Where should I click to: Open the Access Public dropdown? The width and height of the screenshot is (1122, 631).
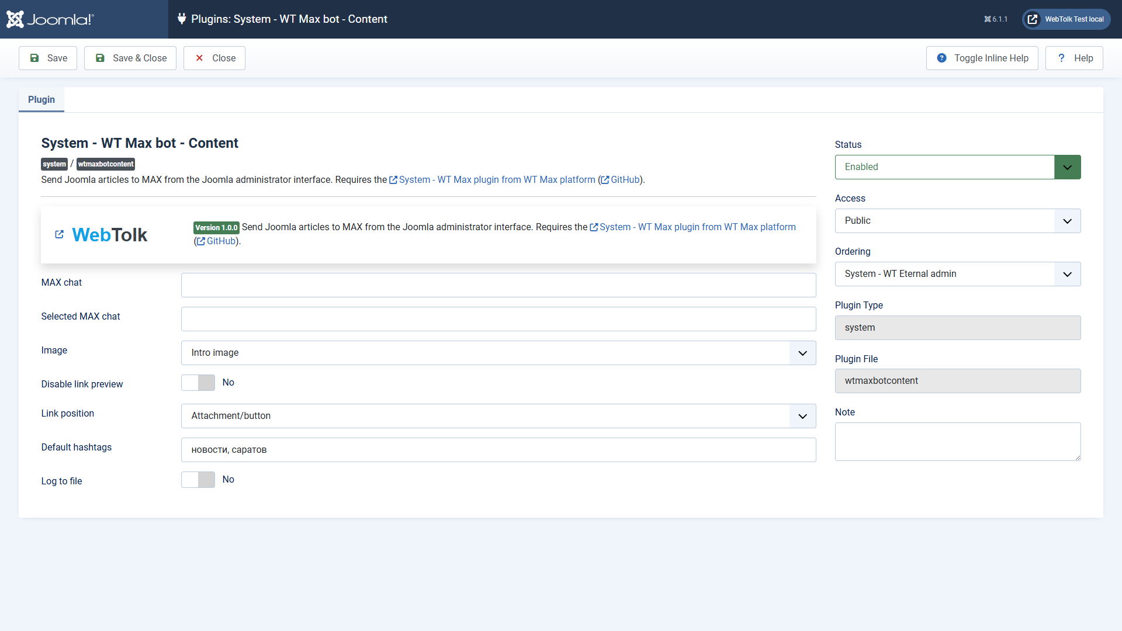tap(958, 221)
